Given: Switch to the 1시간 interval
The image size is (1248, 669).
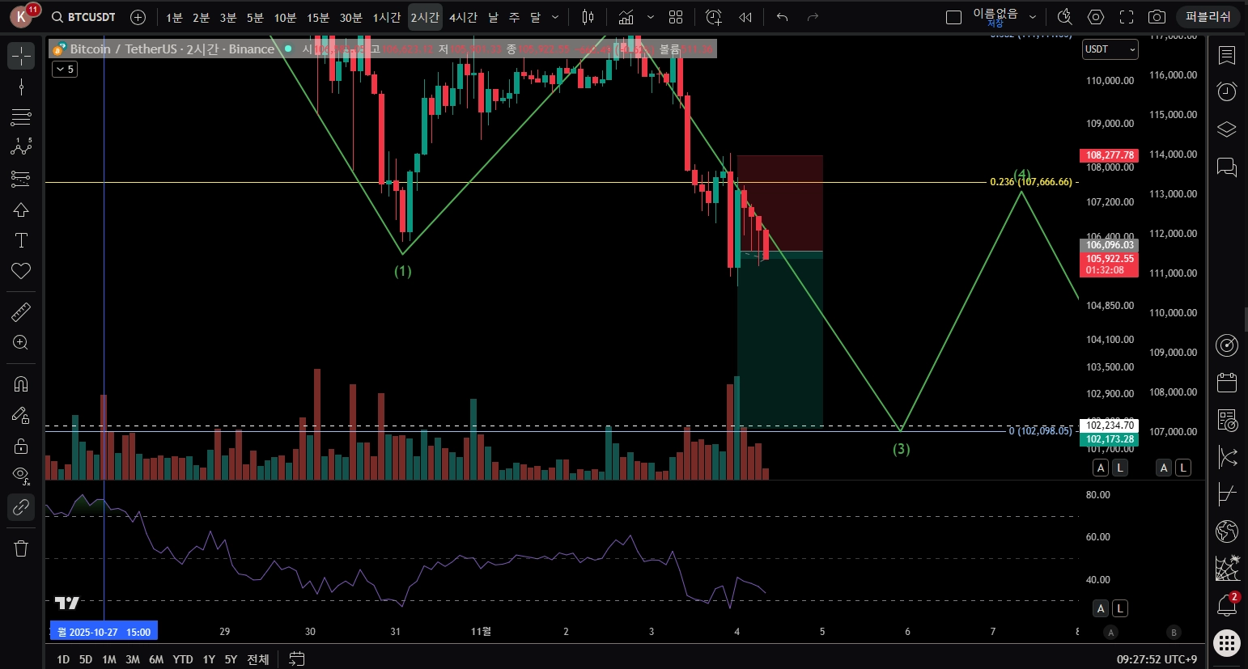Looking at the screenshot, I should point(387,17).
